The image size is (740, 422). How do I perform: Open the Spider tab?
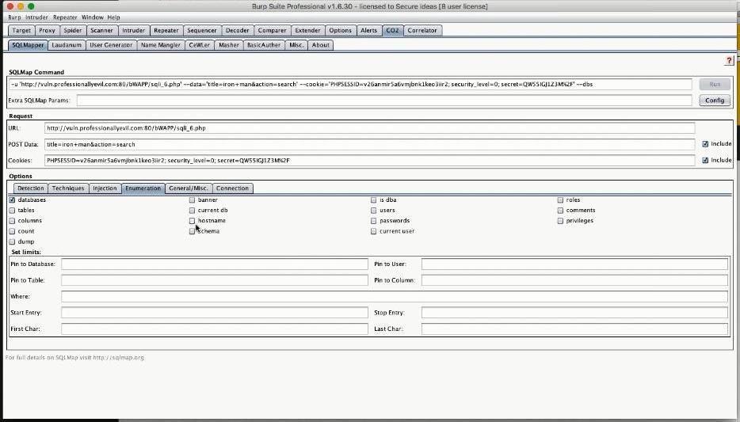pos(73,30)
